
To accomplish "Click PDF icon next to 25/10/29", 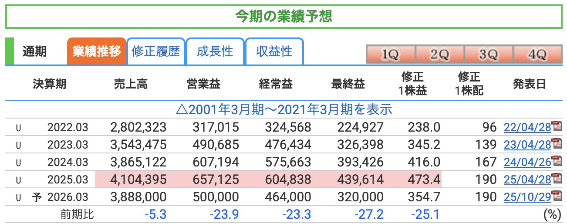I will pos(557,196).
